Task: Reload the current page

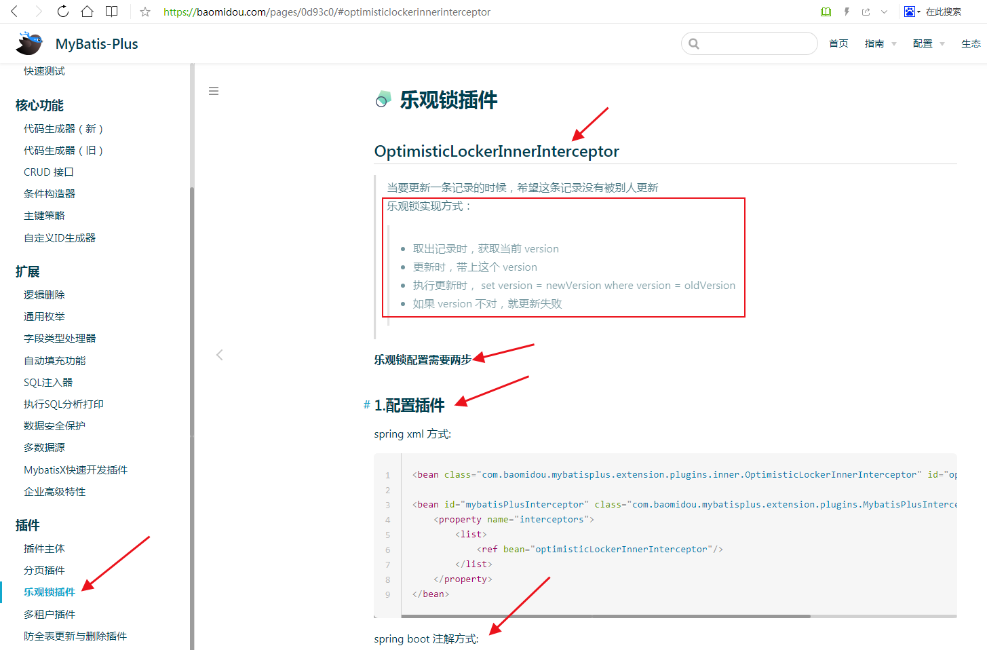Action: coord(63,12)
